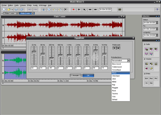Click the eraser icon in Volume panel

(x=151, y=69)
